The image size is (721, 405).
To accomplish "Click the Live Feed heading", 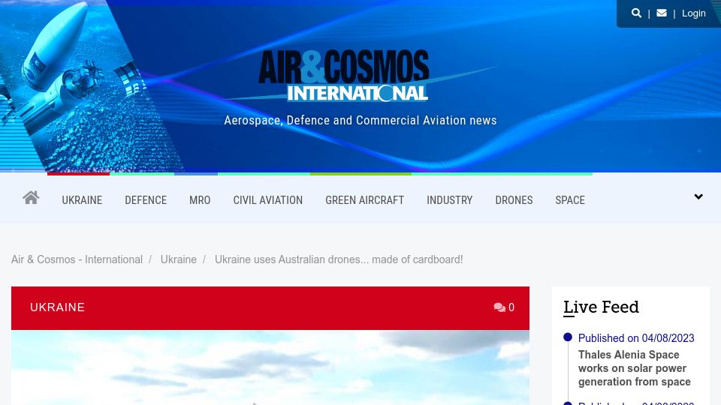I will (x=601, y=307).
